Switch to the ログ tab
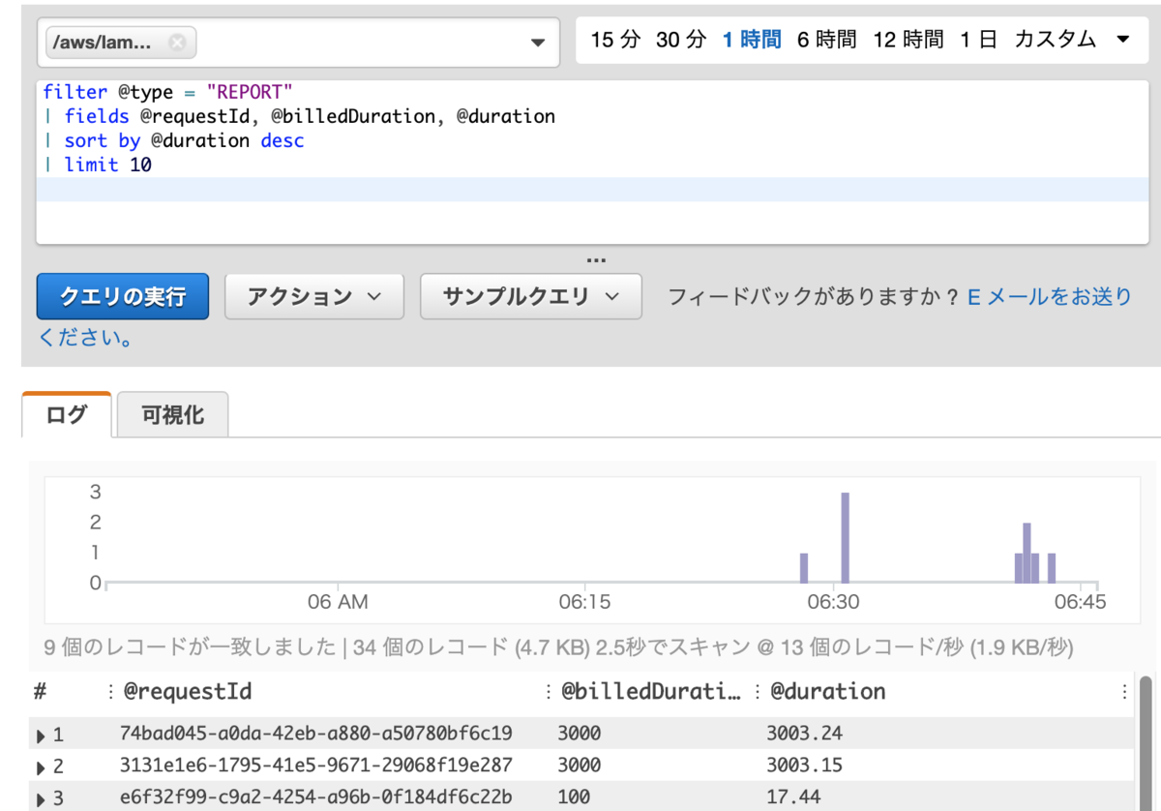The height and width of the screenshot is (811, 1161). pyautogui.click(x=67, y=414)
